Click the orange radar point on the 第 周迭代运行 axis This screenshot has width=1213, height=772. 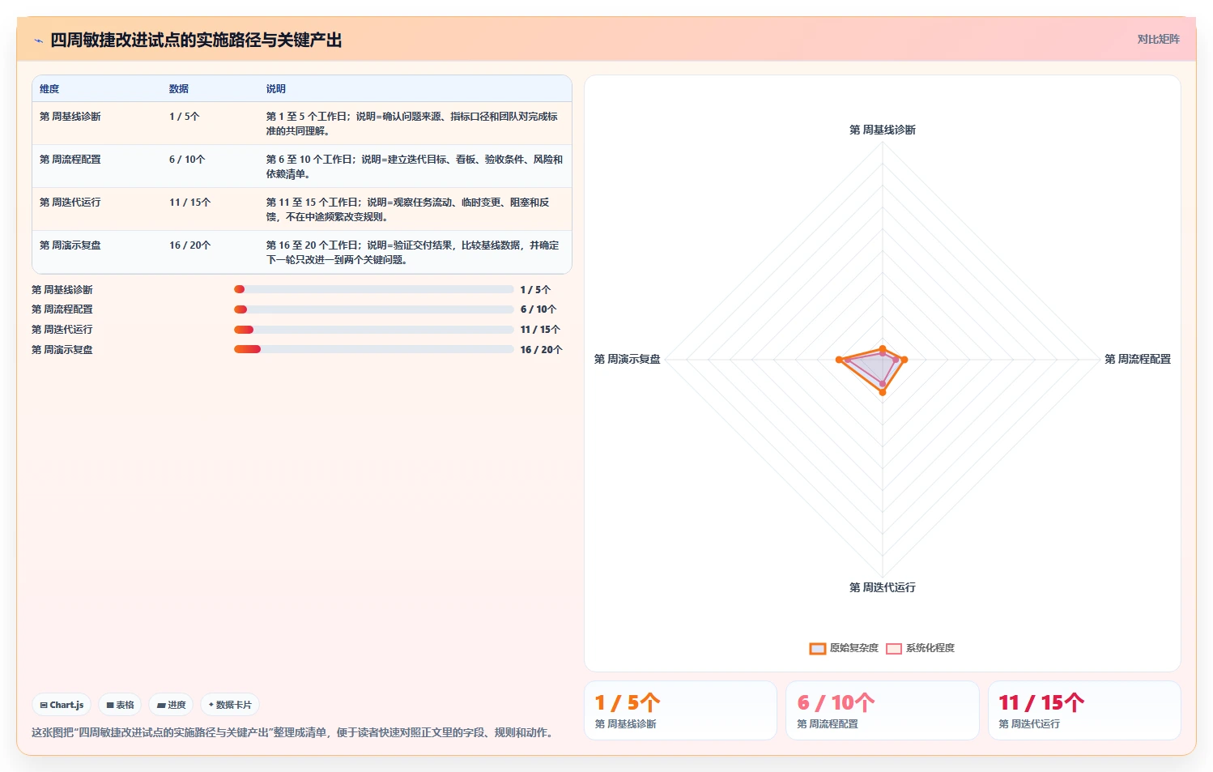(x=883, y=393)
